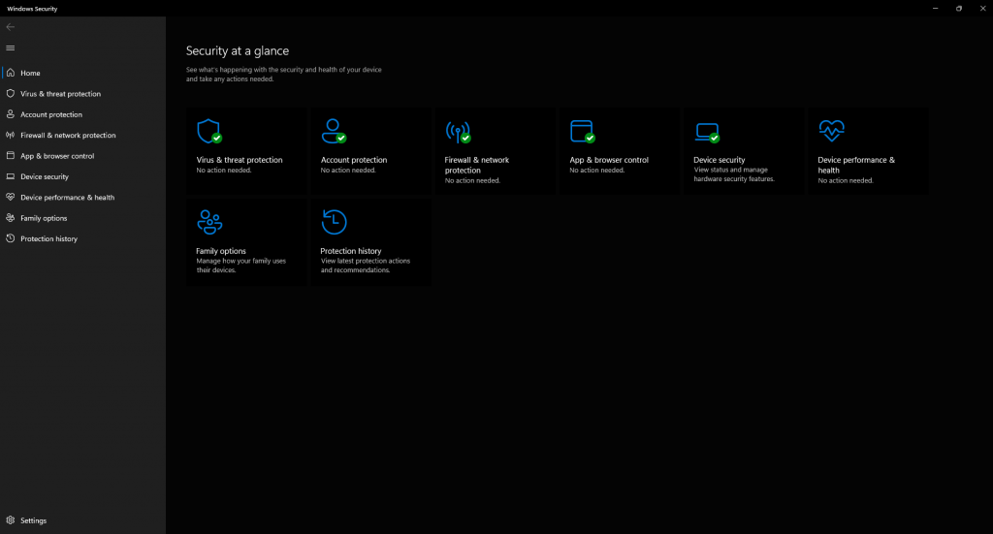Open the large family icon for Family options

209,222
